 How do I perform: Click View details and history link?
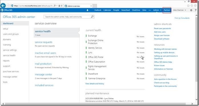[x=95, y=84]
